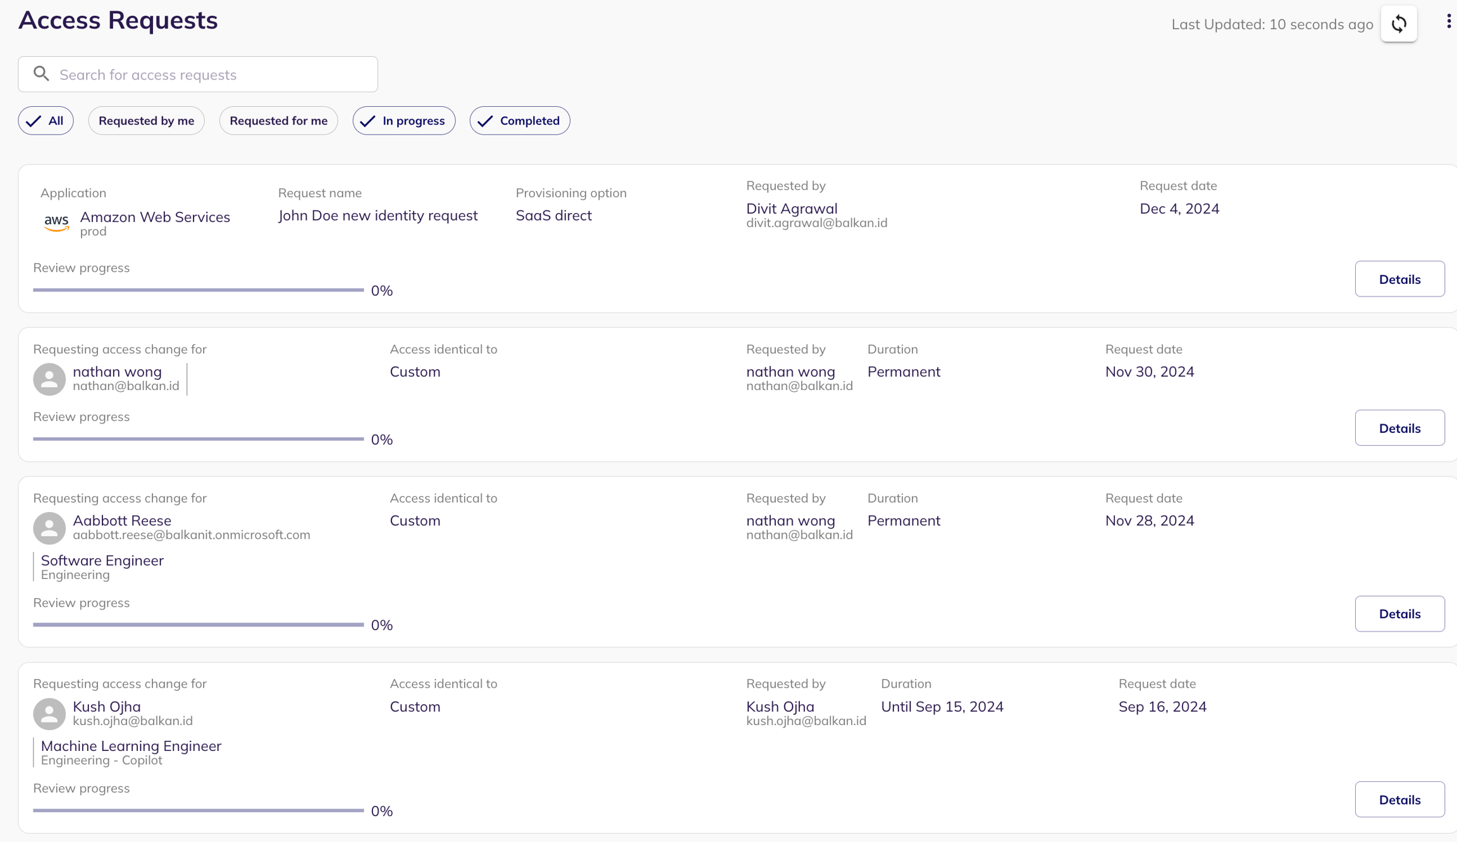
Task: Click the AWS request review progress bar
Action: [x=198, y=290]
